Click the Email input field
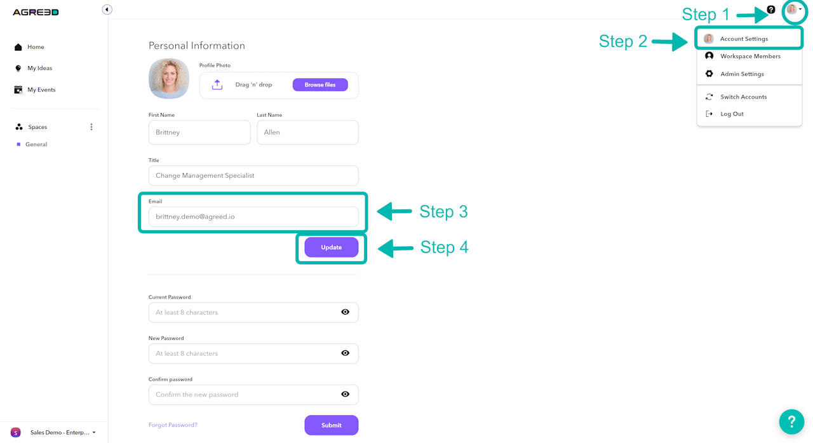813x443 pixels. coord(253,217)
